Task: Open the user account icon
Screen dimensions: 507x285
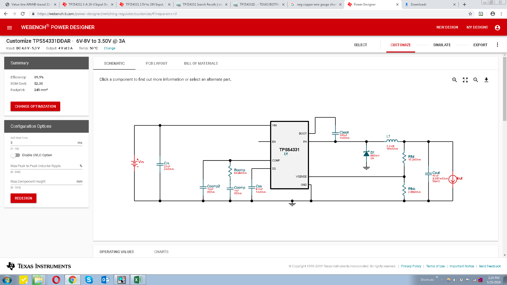Action: pos(497,27)
